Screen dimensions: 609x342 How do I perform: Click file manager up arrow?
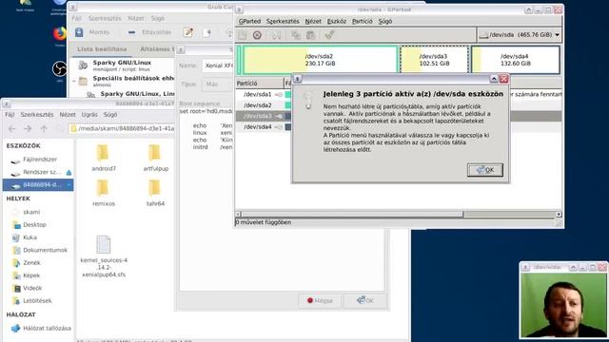click(44, 129)
